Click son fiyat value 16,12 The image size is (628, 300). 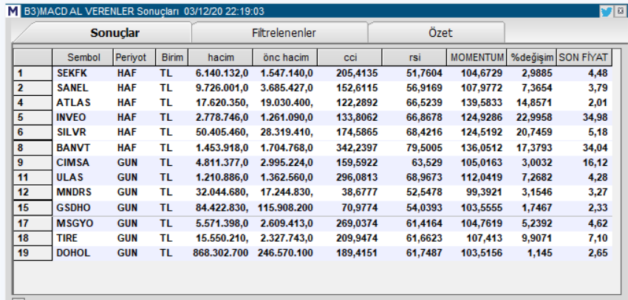(x=595, y=163)
